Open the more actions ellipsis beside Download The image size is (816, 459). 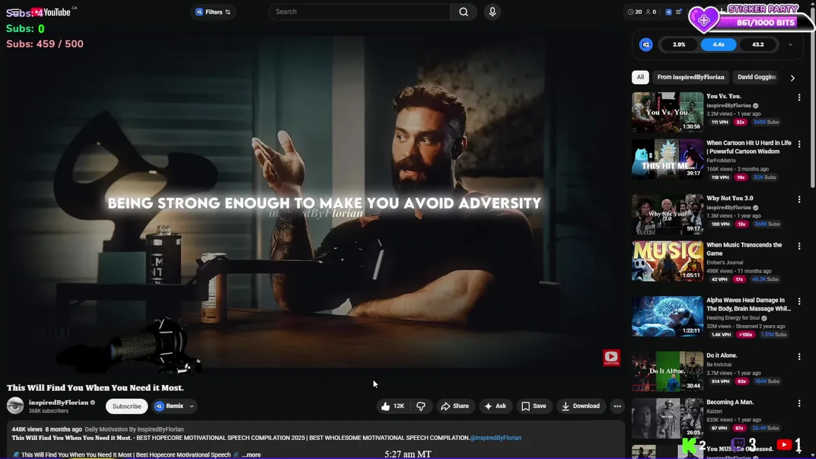(617, 406)
